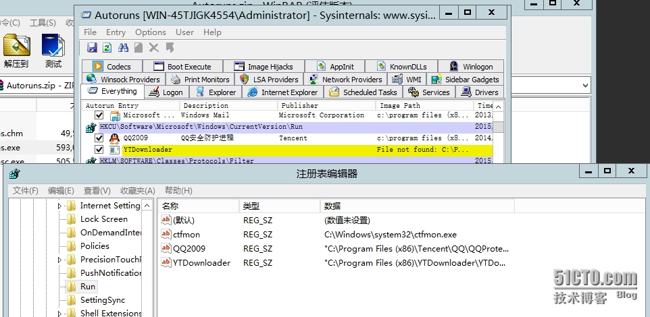The width and height of the screenshot is (650, 317).
Task: Open the WinRAR address bar dropdown
Action: click(x=585, y=86)
